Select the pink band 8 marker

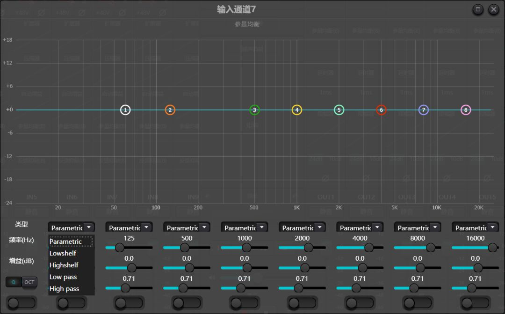pos(466,110)
